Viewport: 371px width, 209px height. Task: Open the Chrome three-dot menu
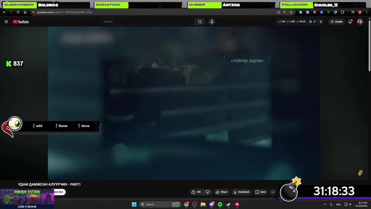(367, 12)
